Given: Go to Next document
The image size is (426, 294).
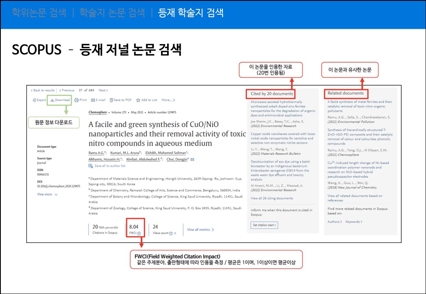Looking at the screenshot, I should [x=103, y=90].
